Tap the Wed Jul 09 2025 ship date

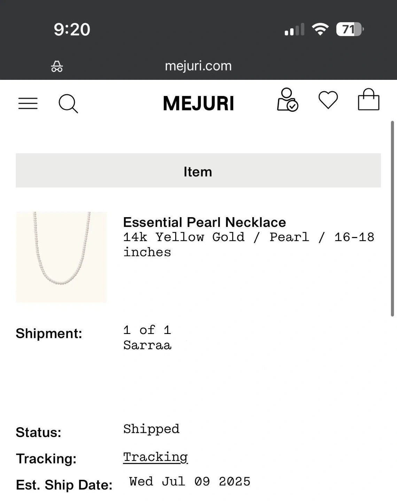click(x=190, y=482)
